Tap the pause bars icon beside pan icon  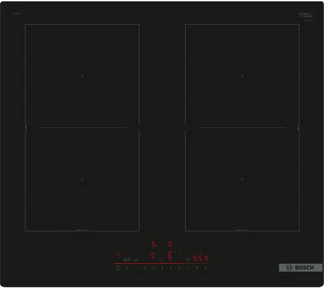click(x=125, y=259)
